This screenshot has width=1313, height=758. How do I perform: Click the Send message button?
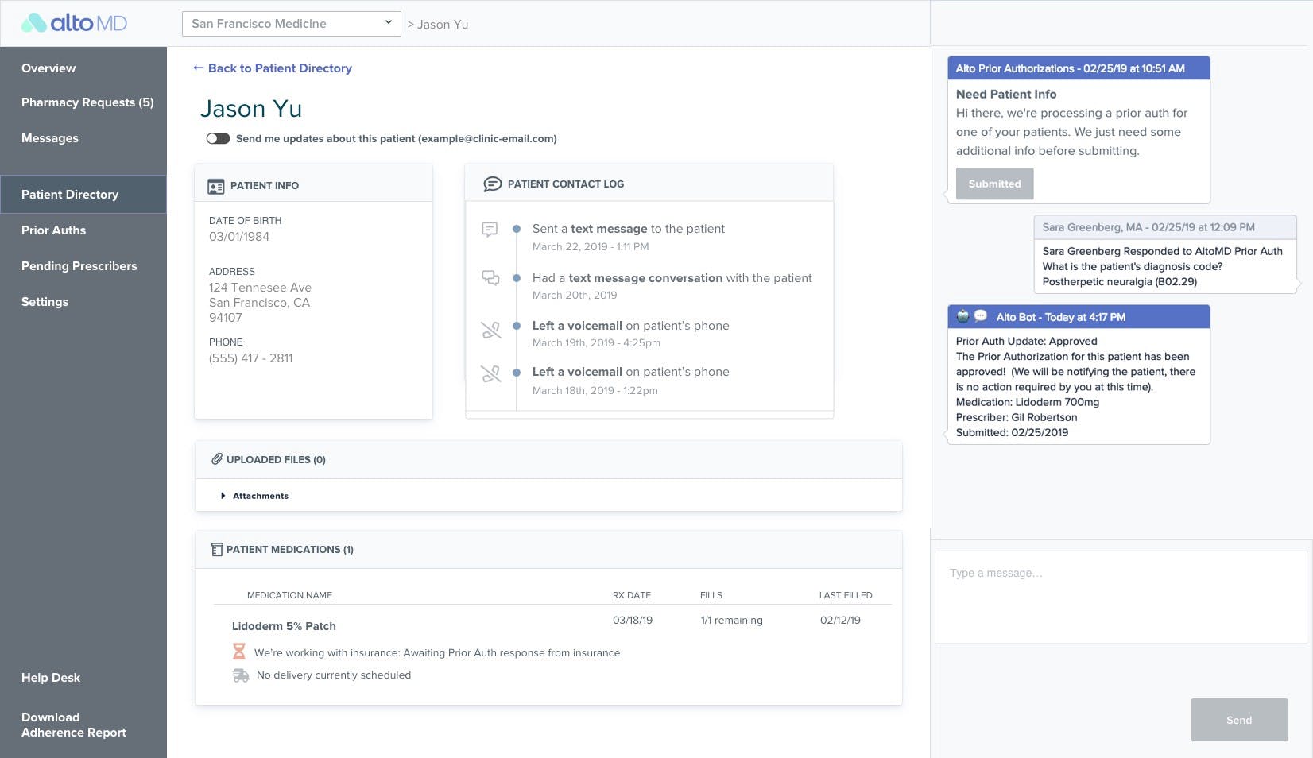[x=1239, y=720]
